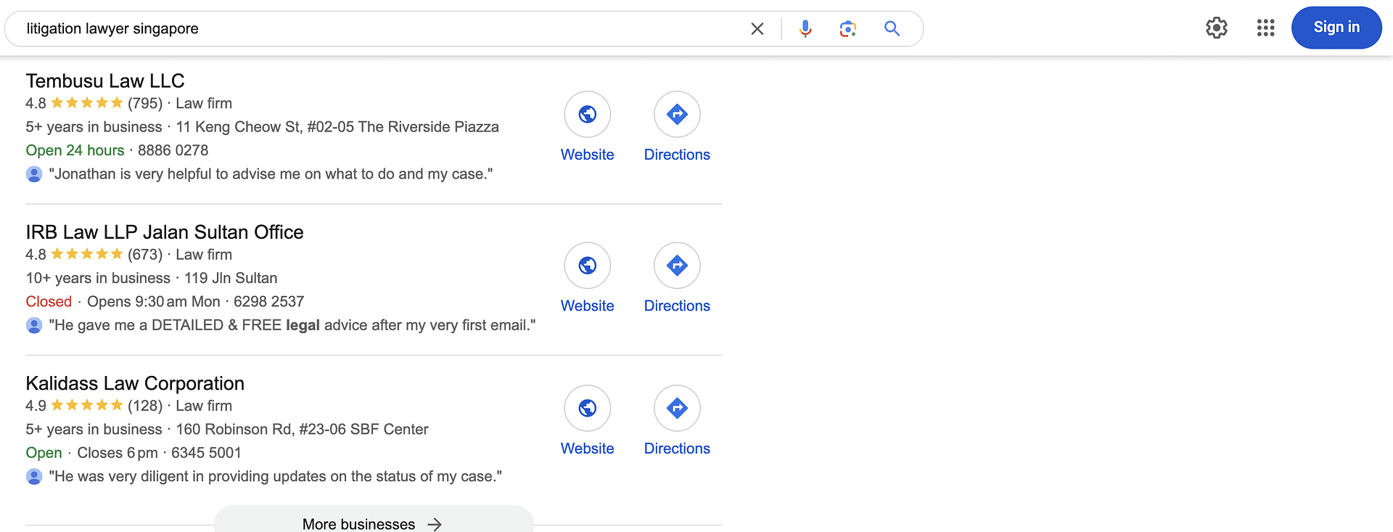This screenshot has height=532, width=1393.
Task: Visit IRB Law LLP website icon
Action: pos(588,266)
